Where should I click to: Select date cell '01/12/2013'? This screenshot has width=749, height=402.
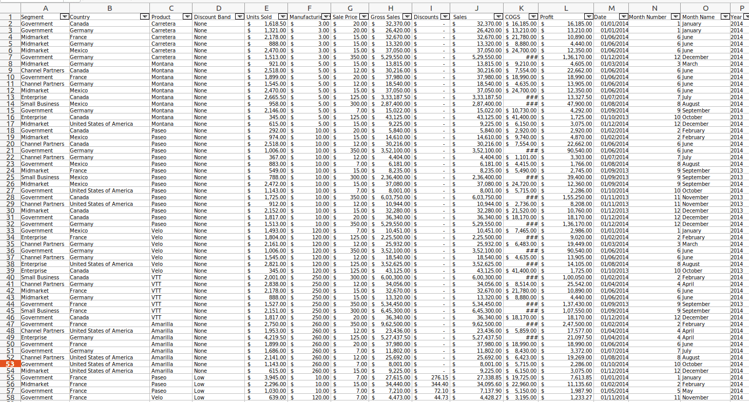click(611, 210)
